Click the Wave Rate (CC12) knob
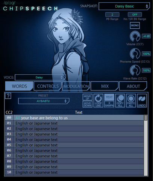The width and height of the screenshot is (153, 181). (x=135, y=70)
